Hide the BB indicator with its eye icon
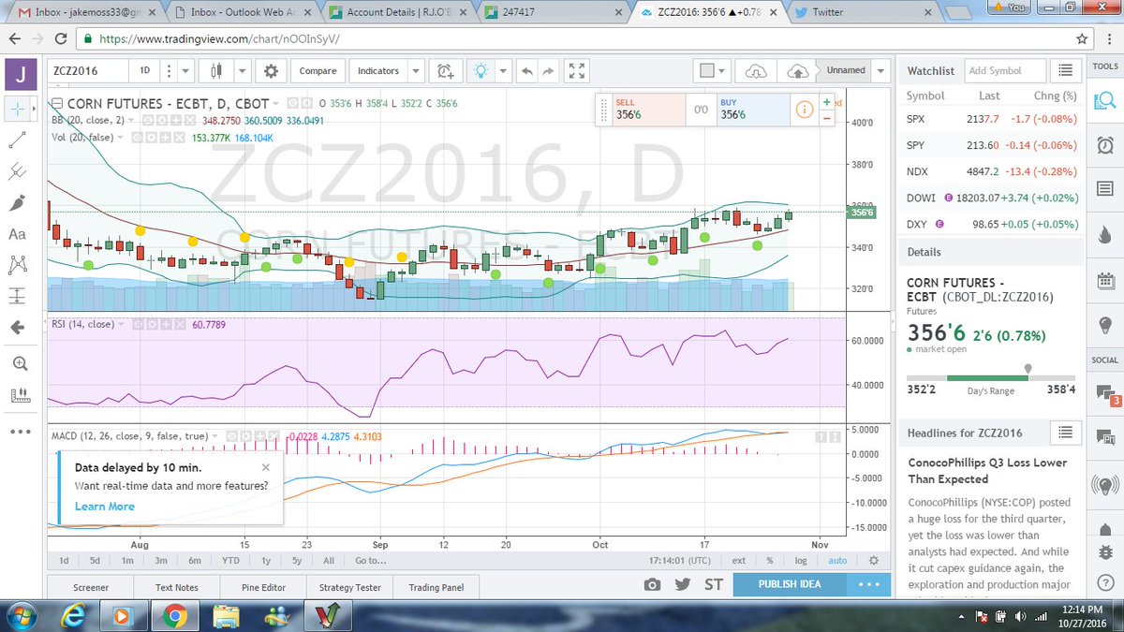Image resolution: width=1124 pixels, height=632 pixels. point(148,121)
